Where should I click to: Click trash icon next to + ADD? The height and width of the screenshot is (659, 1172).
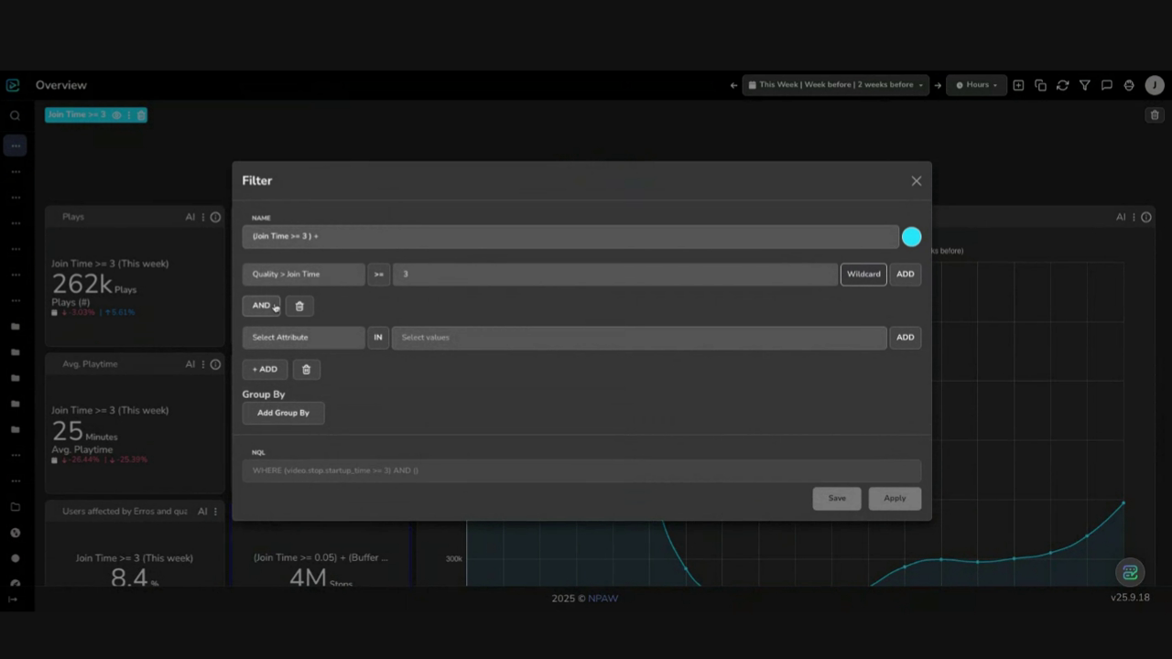pos(306,370)
